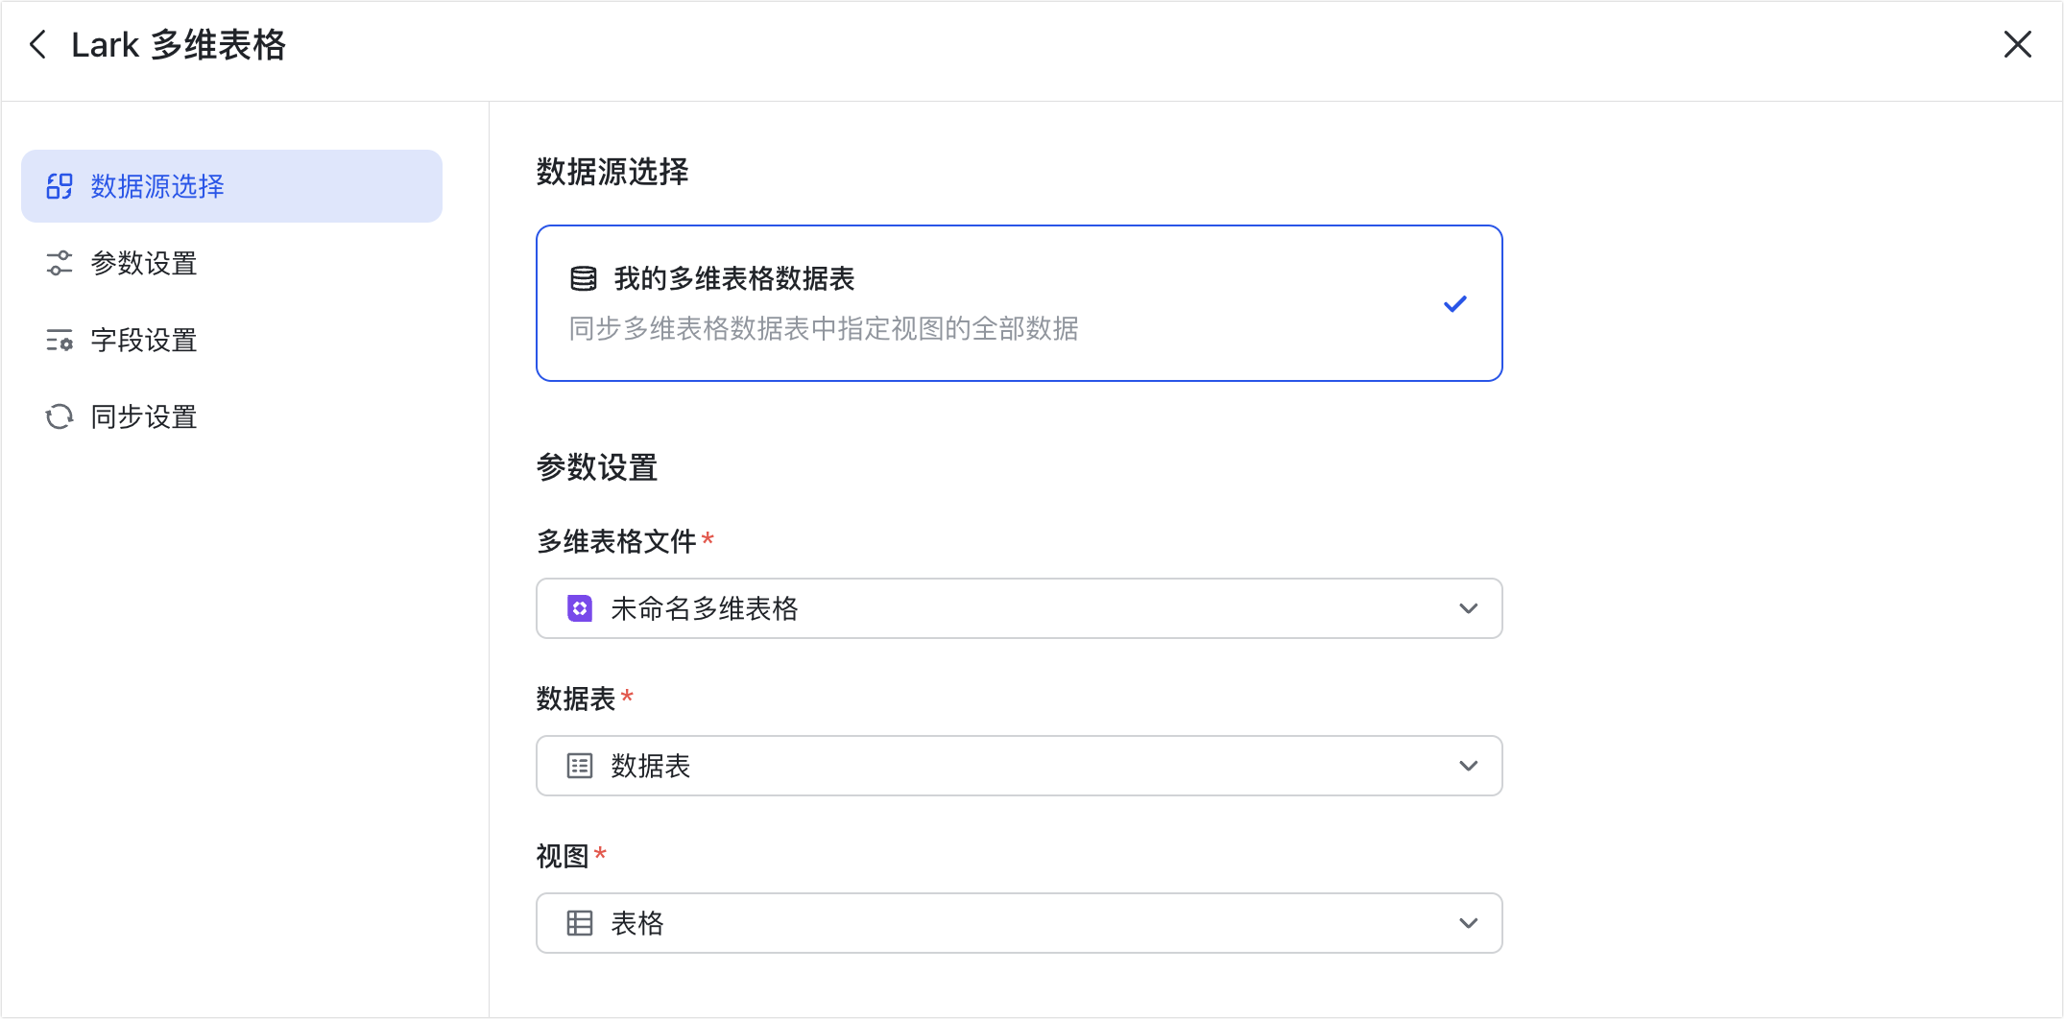Click the 同步多维表格数据表中指定视图的全部数据 description

pyautogui.click(x=824, y=329)
